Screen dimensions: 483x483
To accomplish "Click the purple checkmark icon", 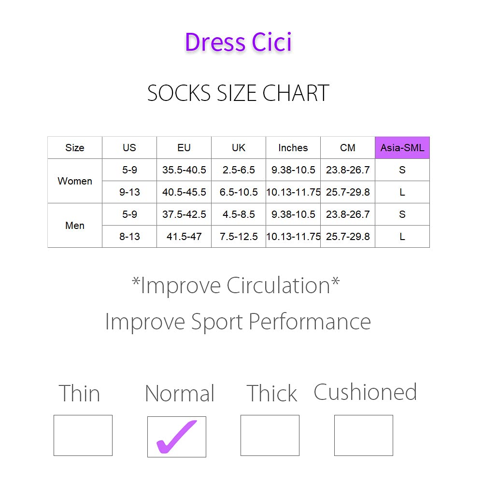I will click(x=176, y=436).
